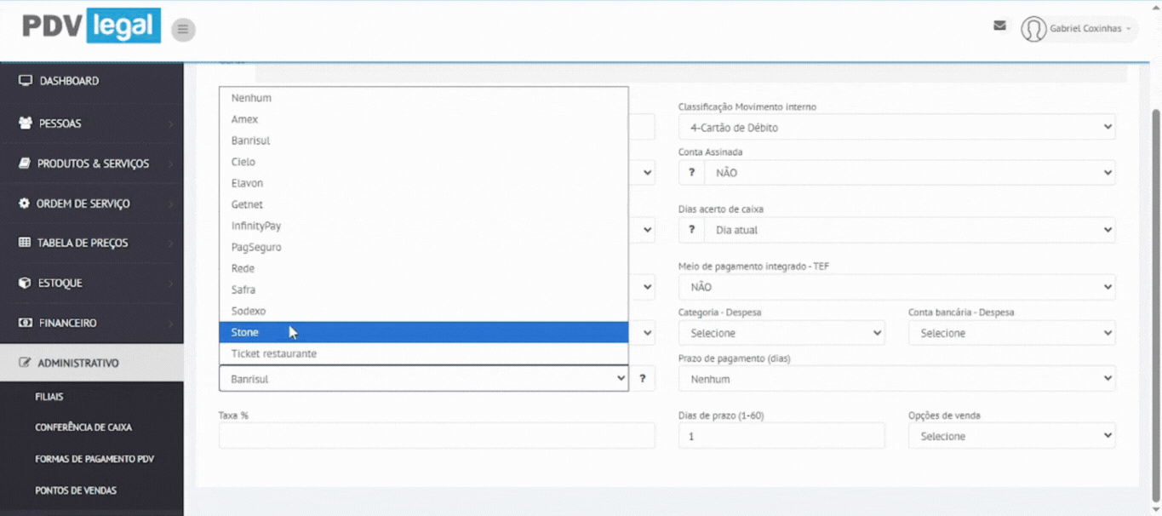Open Formas de Pagamento PDV link

pos(94,459)
